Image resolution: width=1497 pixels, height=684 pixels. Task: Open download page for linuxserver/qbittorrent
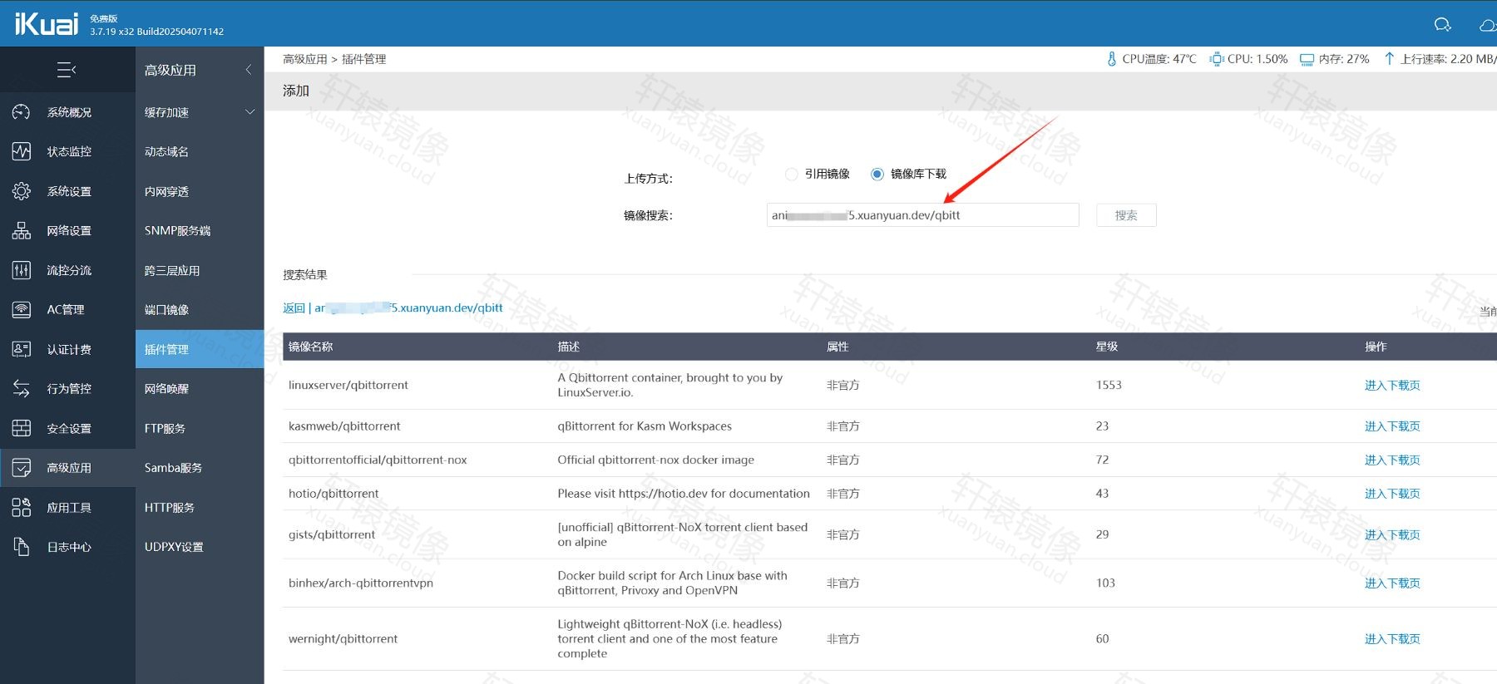coord(1392,385)
